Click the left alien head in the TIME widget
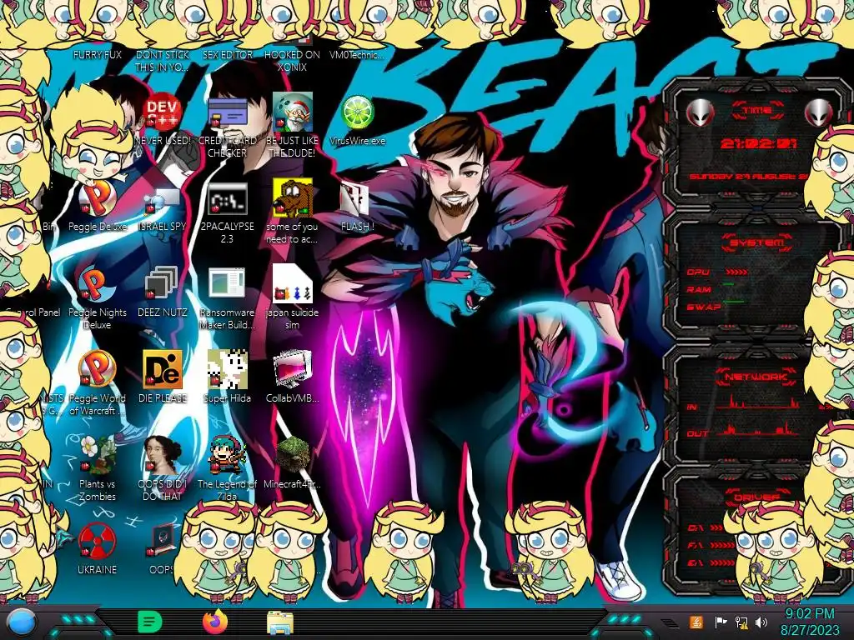854x640 pixels. (701, 113)
